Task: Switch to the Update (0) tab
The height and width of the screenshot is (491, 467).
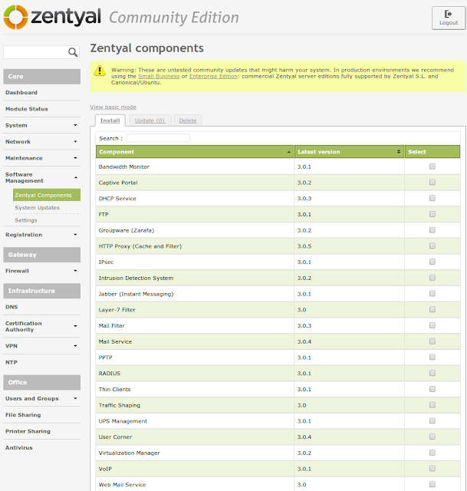Action: [x=150, y=120]
